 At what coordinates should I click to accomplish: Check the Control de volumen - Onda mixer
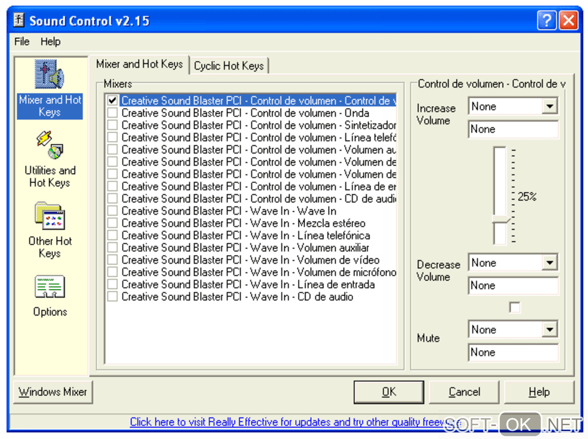point(112,112)
